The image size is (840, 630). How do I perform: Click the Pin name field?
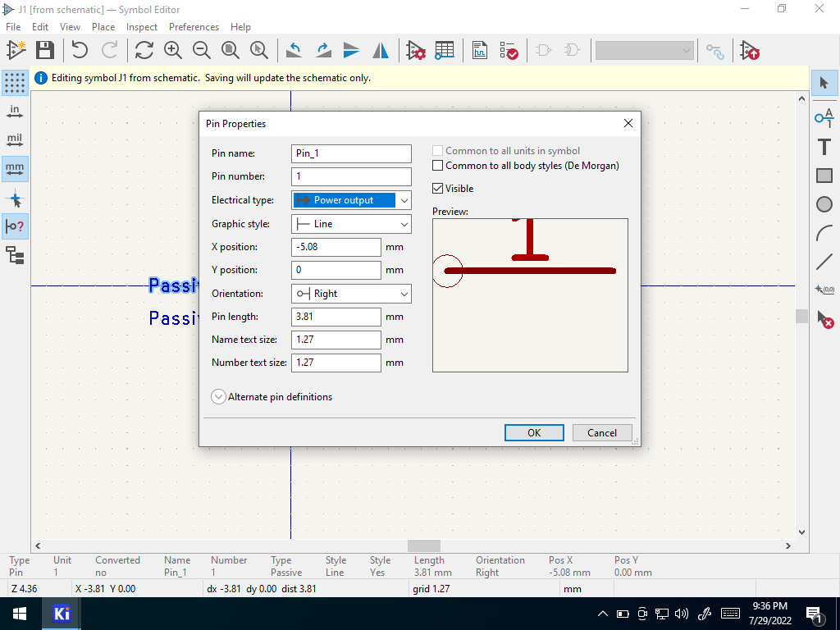351,153
